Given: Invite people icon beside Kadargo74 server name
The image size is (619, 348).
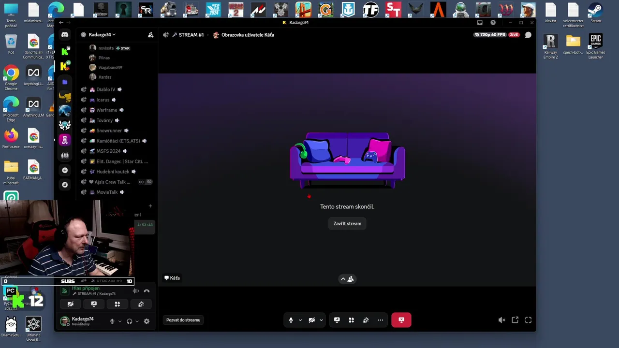Looking at the screenshot, I should tap(150, 35).
